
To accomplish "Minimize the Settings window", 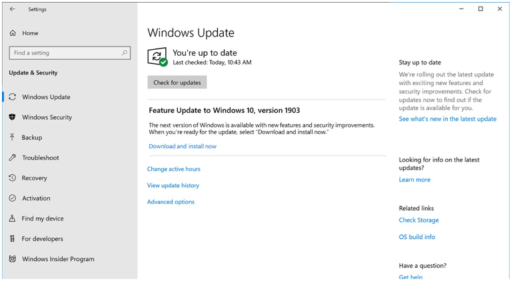I will (x=461, y=9).
